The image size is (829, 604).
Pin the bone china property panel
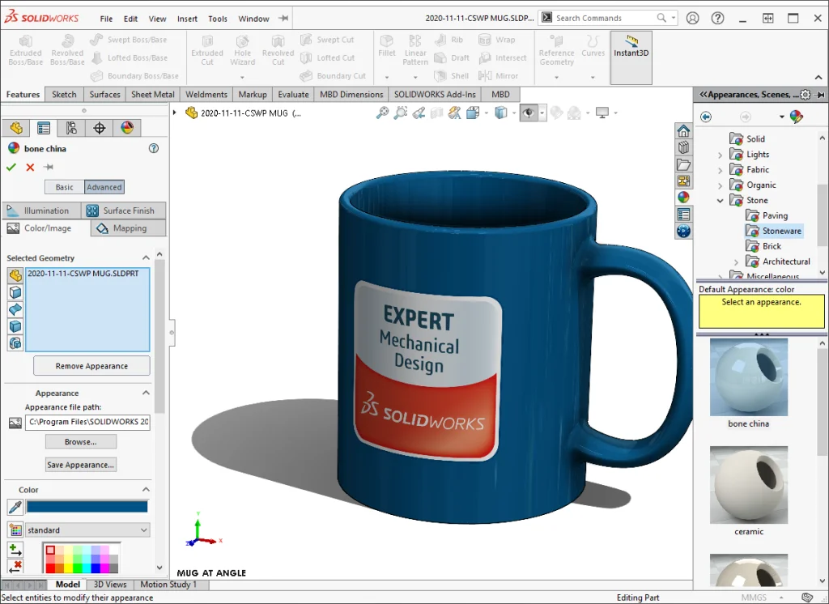(49, 167)
